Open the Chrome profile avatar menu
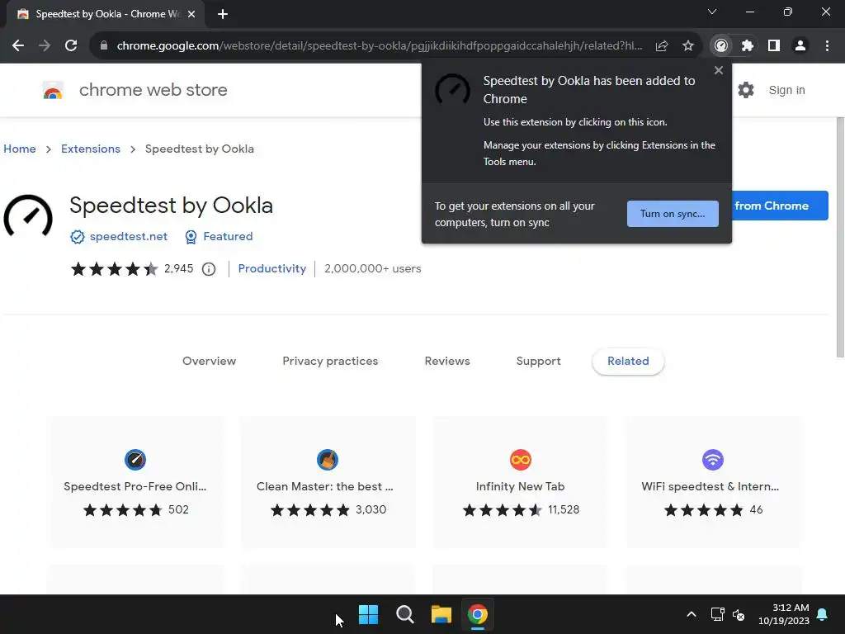 800,46
